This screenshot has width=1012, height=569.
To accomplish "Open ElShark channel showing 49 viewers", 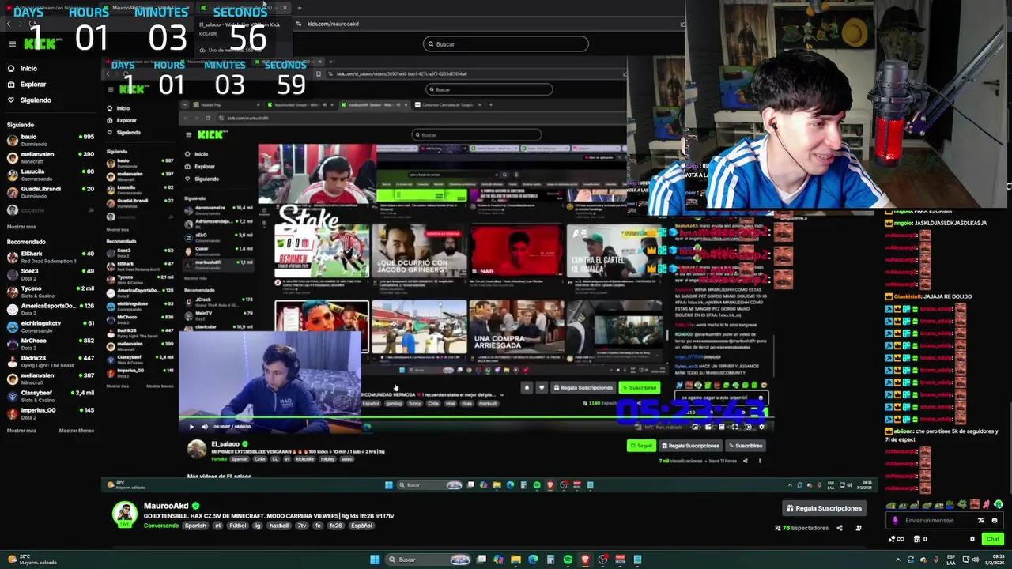I will pos(50,257).
